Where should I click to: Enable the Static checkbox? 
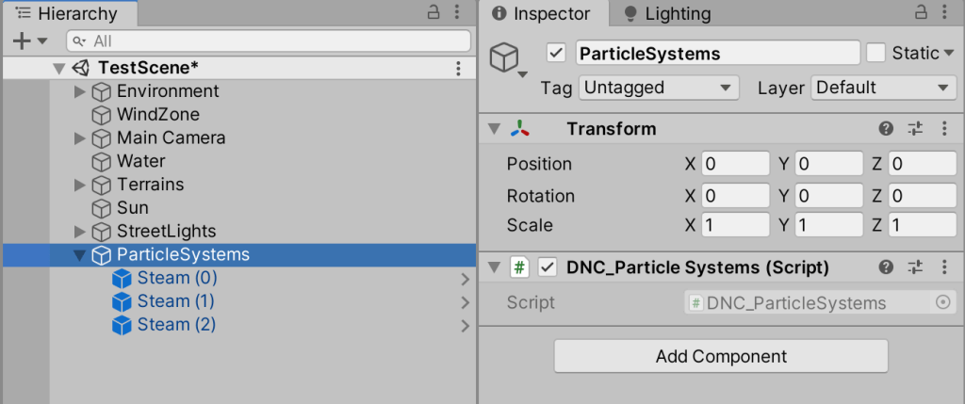coord(876,53)
